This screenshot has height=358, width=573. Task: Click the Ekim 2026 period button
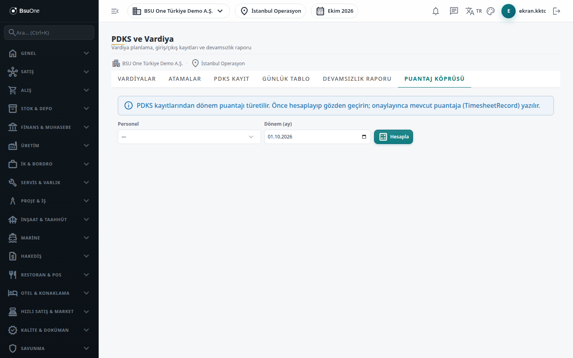pos(335,11)
